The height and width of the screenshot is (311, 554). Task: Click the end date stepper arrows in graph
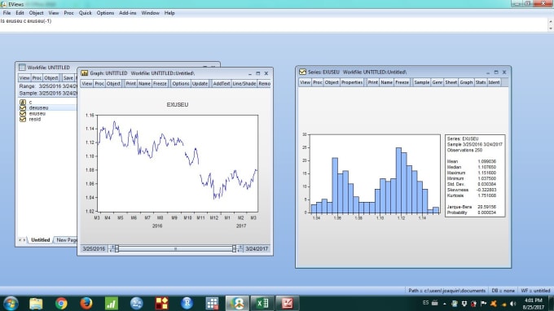[240, 249]
